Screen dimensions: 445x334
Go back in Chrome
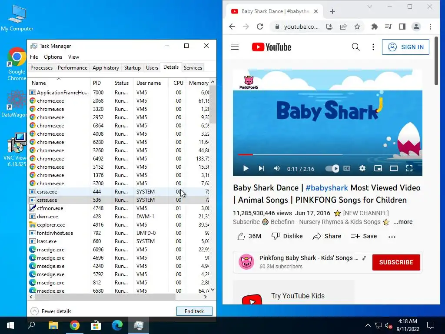click(x=232, y=27)
